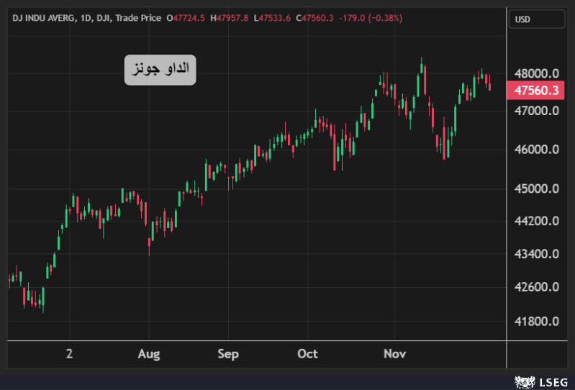Click the 48000.0 price axis label
Image resolution: width=575 pixels, height=390 pixels.
click(x=535, y=73)
